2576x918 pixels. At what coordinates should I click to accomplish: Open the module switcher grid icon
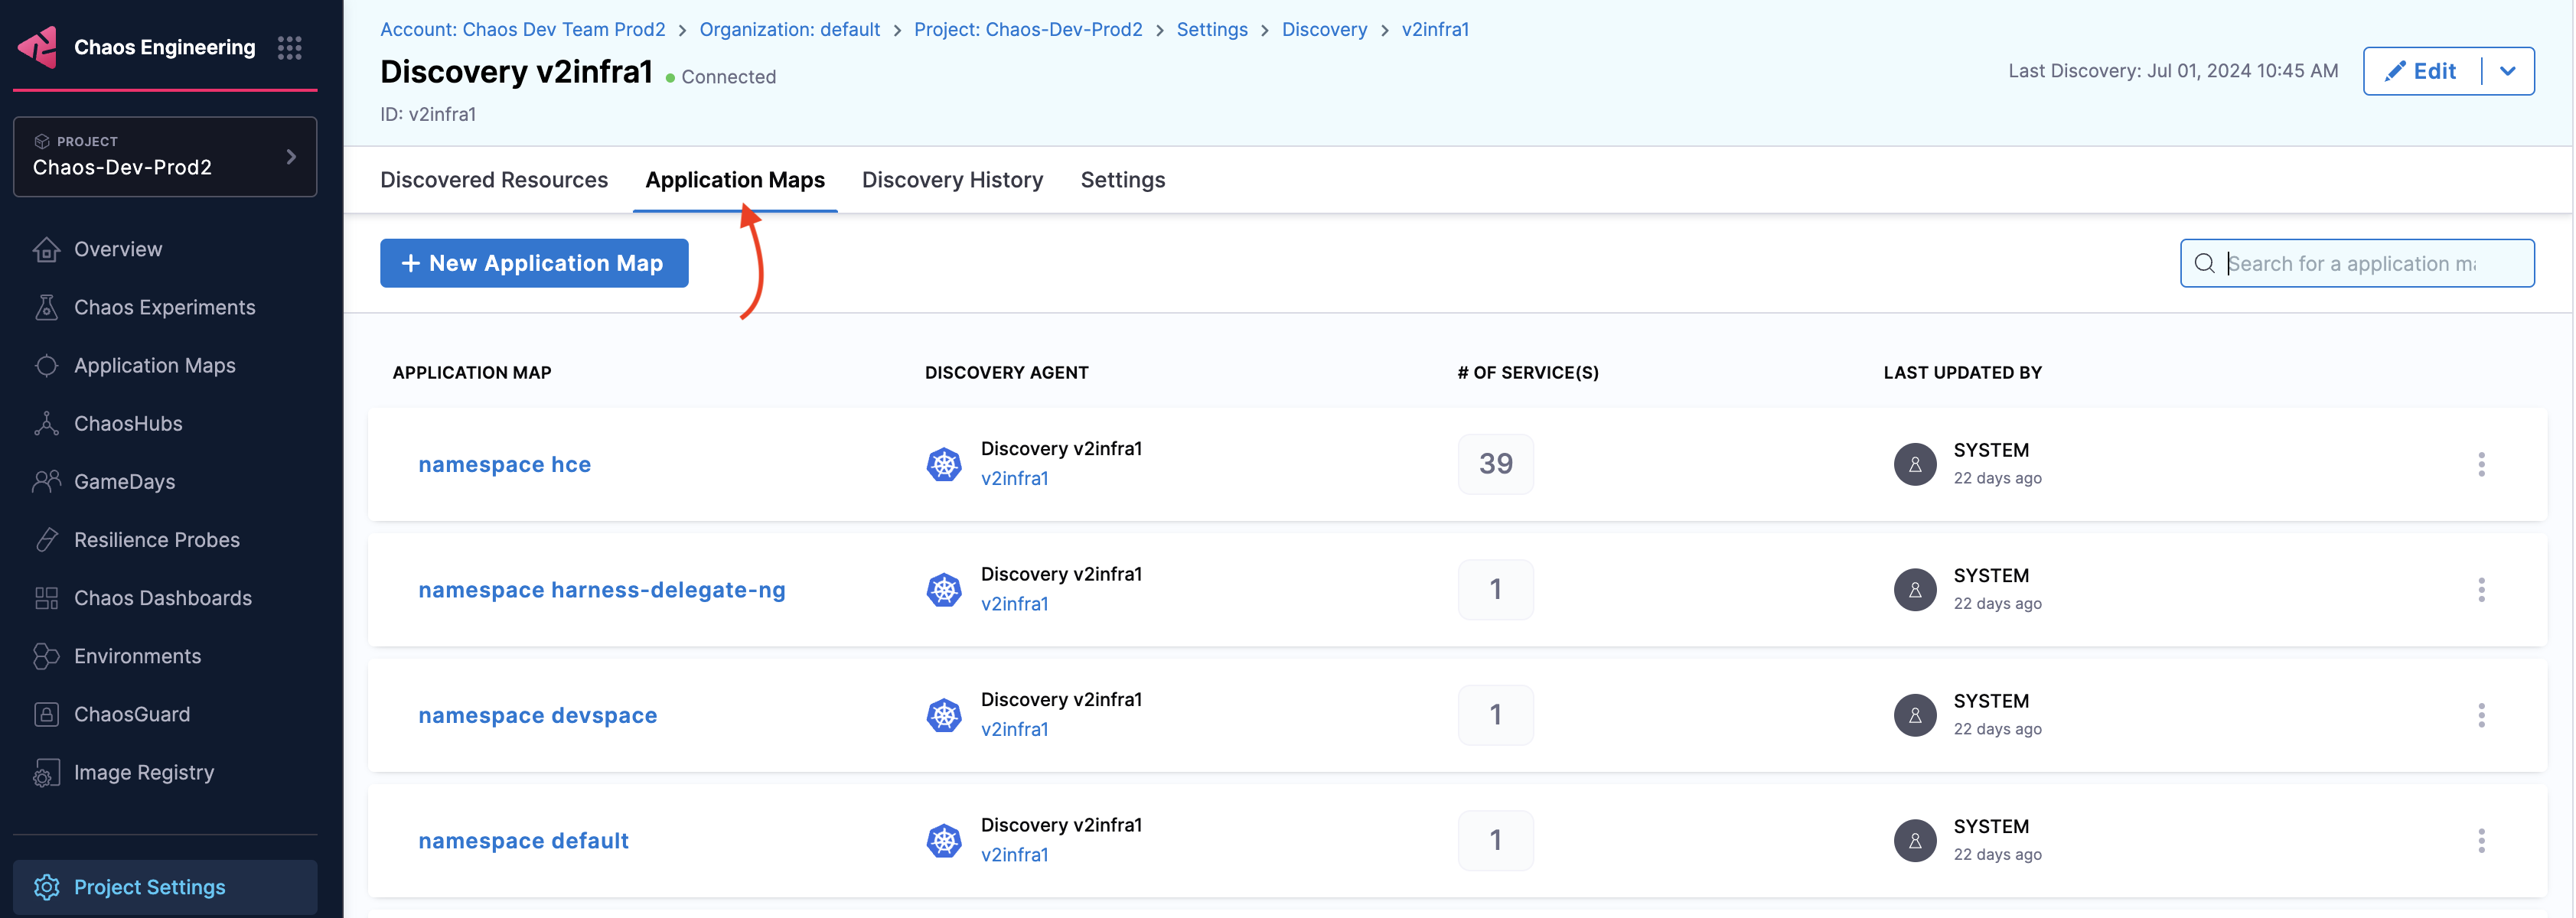(x=289, y=47)
